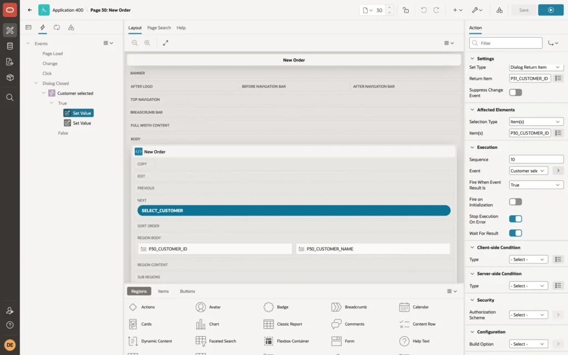
Task: Select the Layout tab
Action: (135, 28)
